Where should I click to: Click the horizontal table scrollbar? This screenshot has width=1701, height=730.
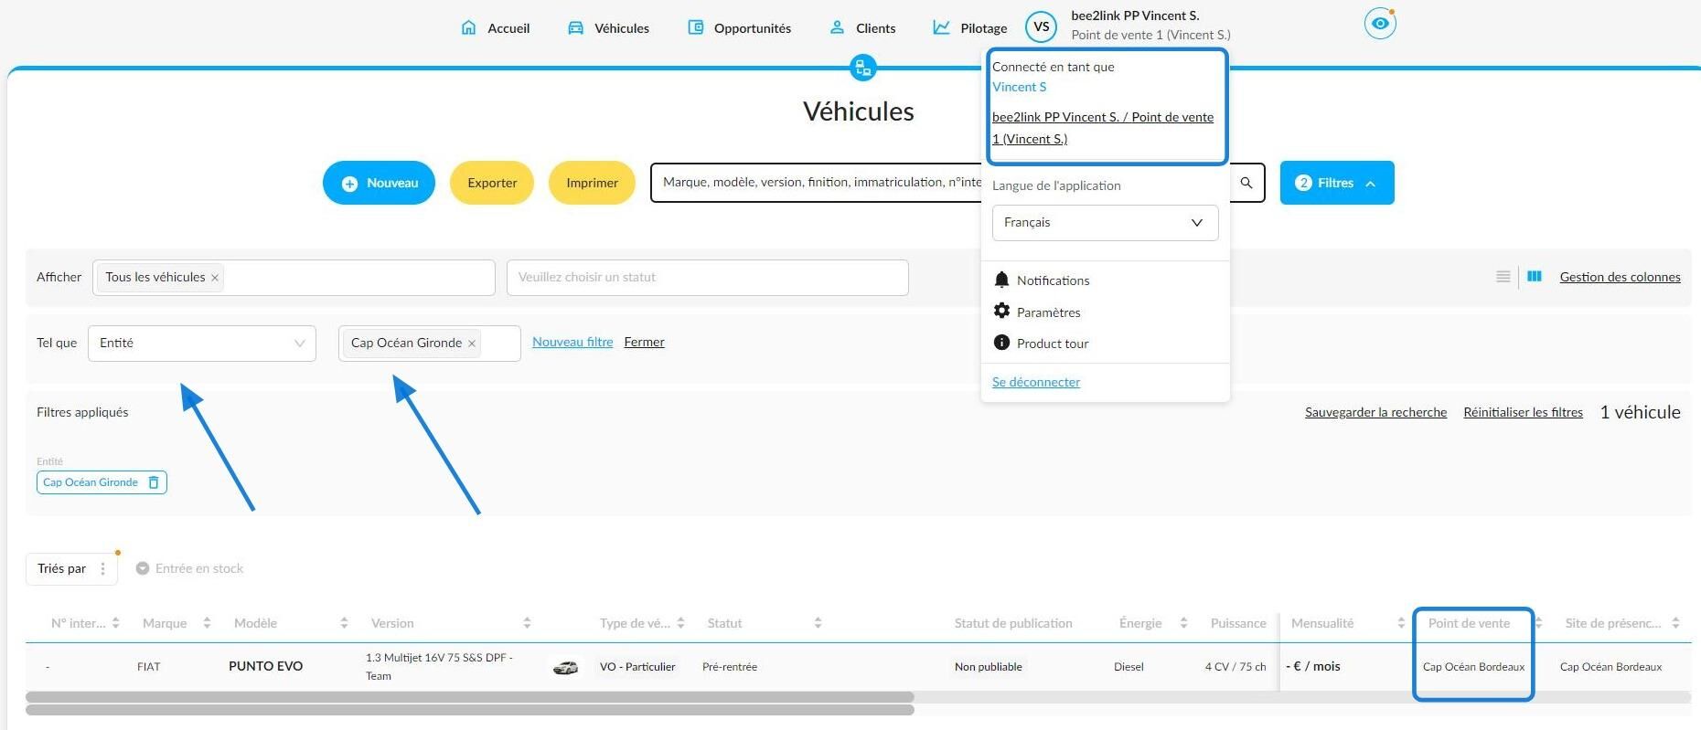(x=470, y=697)
